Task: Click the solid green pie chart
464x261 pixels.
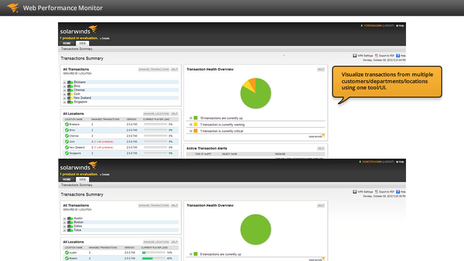Action: point(256,229)
